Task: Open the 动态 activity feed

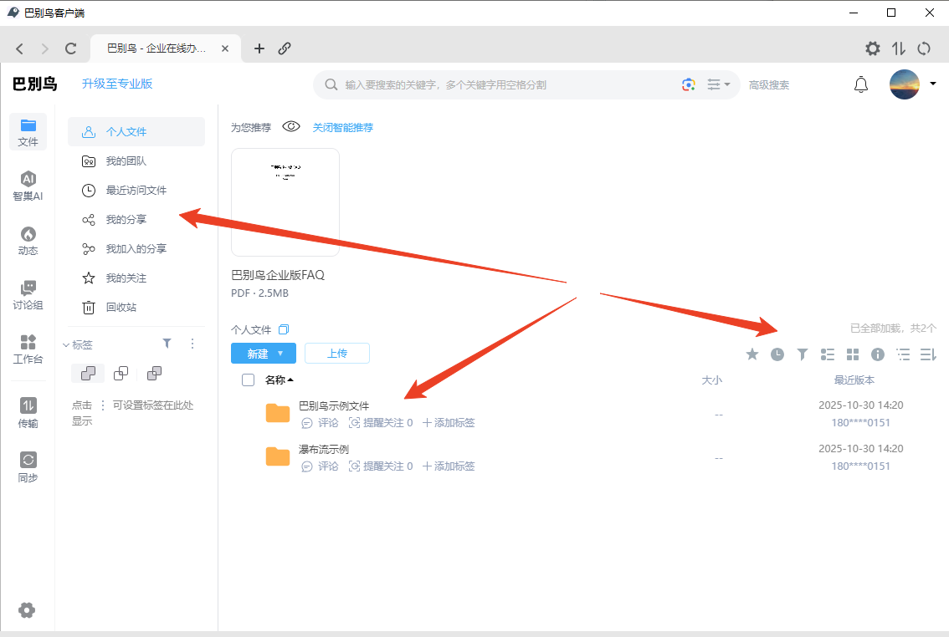Action: [28, 241]
